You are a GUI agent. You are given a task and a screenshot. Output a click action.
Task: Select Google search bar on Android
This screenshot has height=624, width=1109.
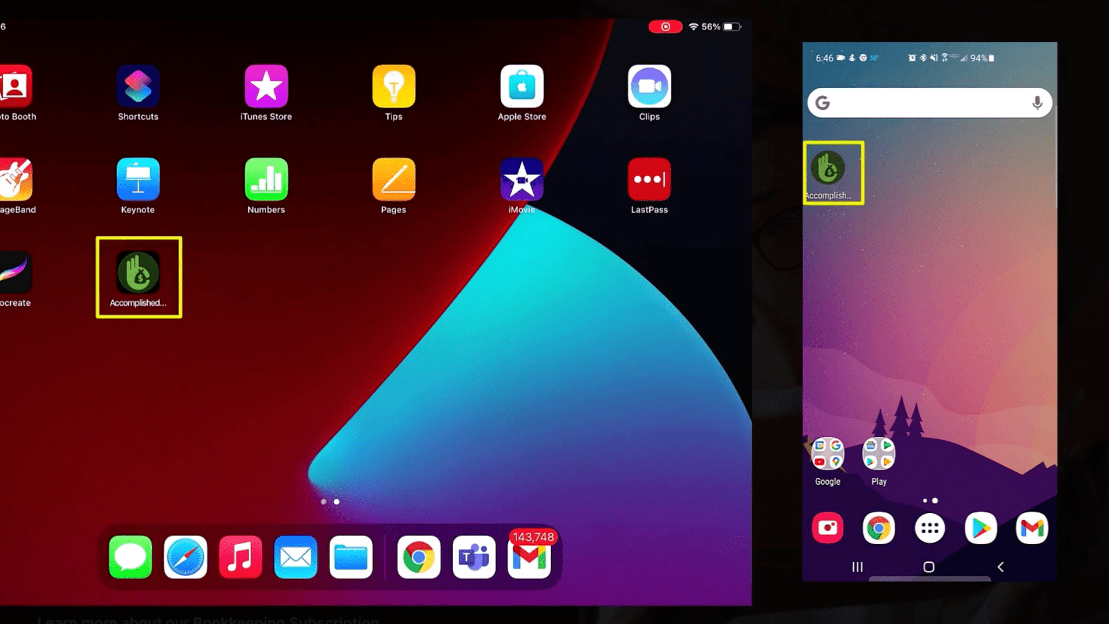[929, 103]
